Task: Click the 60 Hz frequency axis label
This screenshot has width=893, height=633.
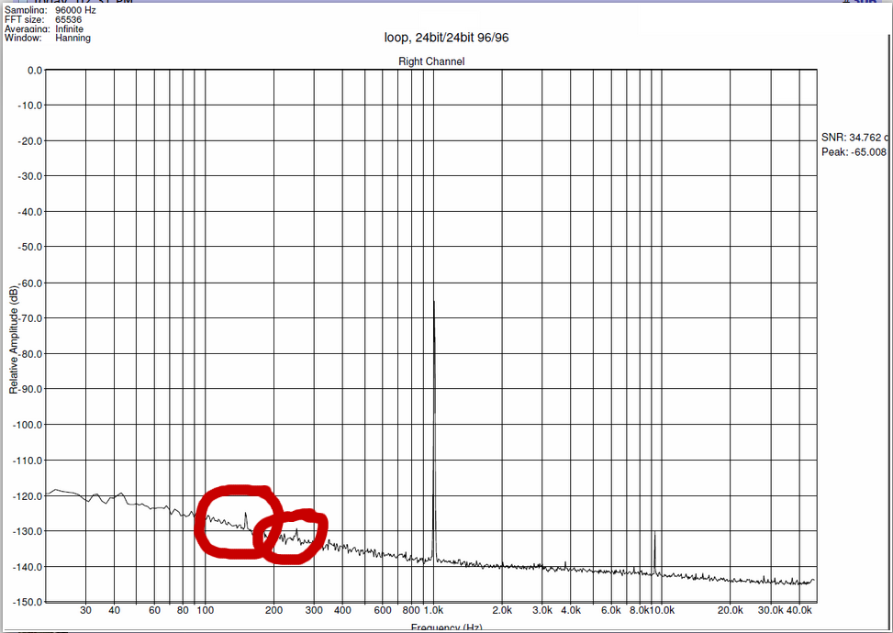Action: click(154, 610)
